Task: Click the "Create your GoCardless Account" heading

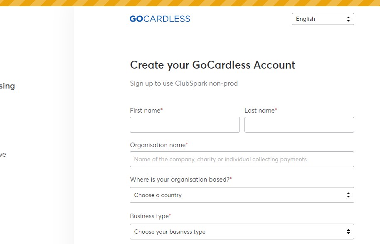Action: click(212, 65)
